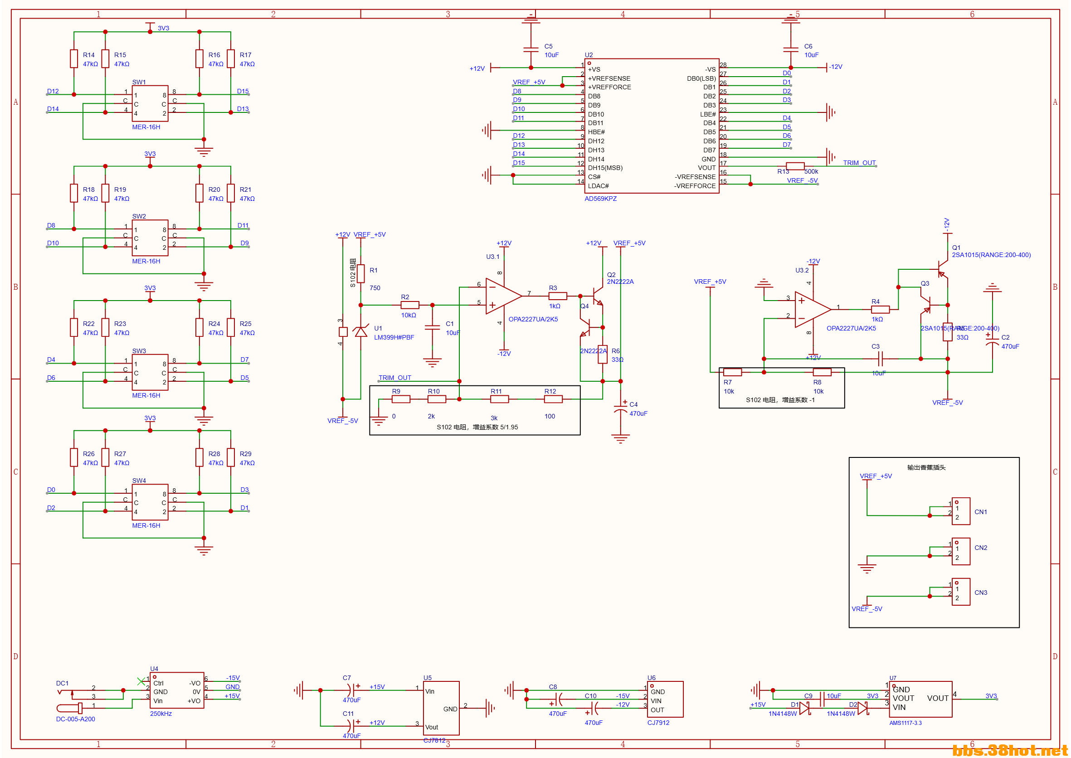Click the OPA2227UA/2K5 label under U3.1

533,319
